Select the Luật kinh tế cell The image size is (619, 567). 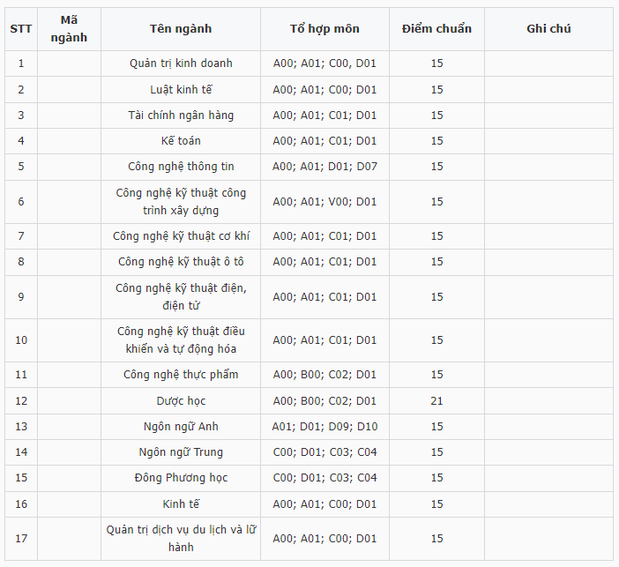181,89
